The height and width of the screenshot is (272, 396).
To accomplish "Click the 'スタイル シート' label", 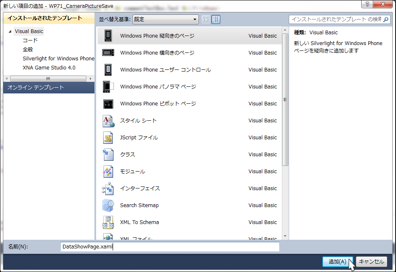I will [138, 121].
